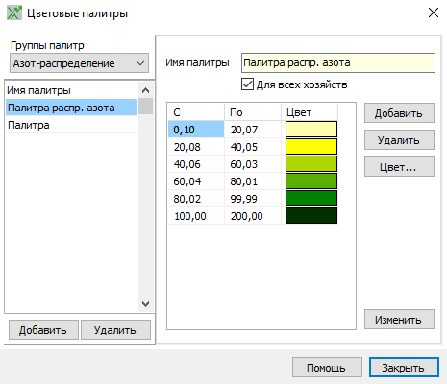Click 'Добавить' next to the range table

tap(399, 113)
